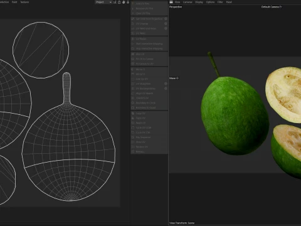This screenshot has width=301, height=226.
Task: Click the Fit UV to Canvas icon
Action: tap(132, 59)
